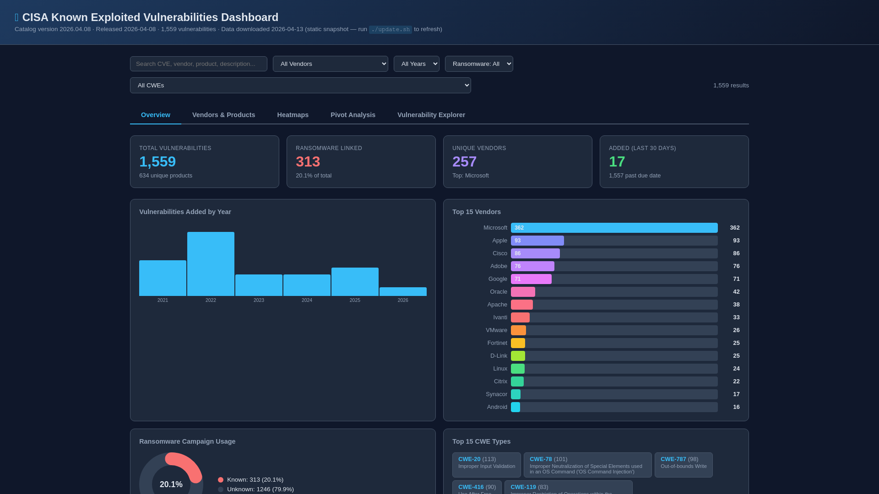Screen dimensions: 879x494
Task: Click the 2022 bar in the year chart
Action: point(211,263)
